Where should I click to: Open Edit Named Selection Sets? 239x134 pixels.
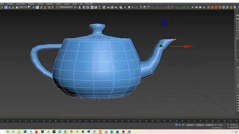(x=57, y=7)
